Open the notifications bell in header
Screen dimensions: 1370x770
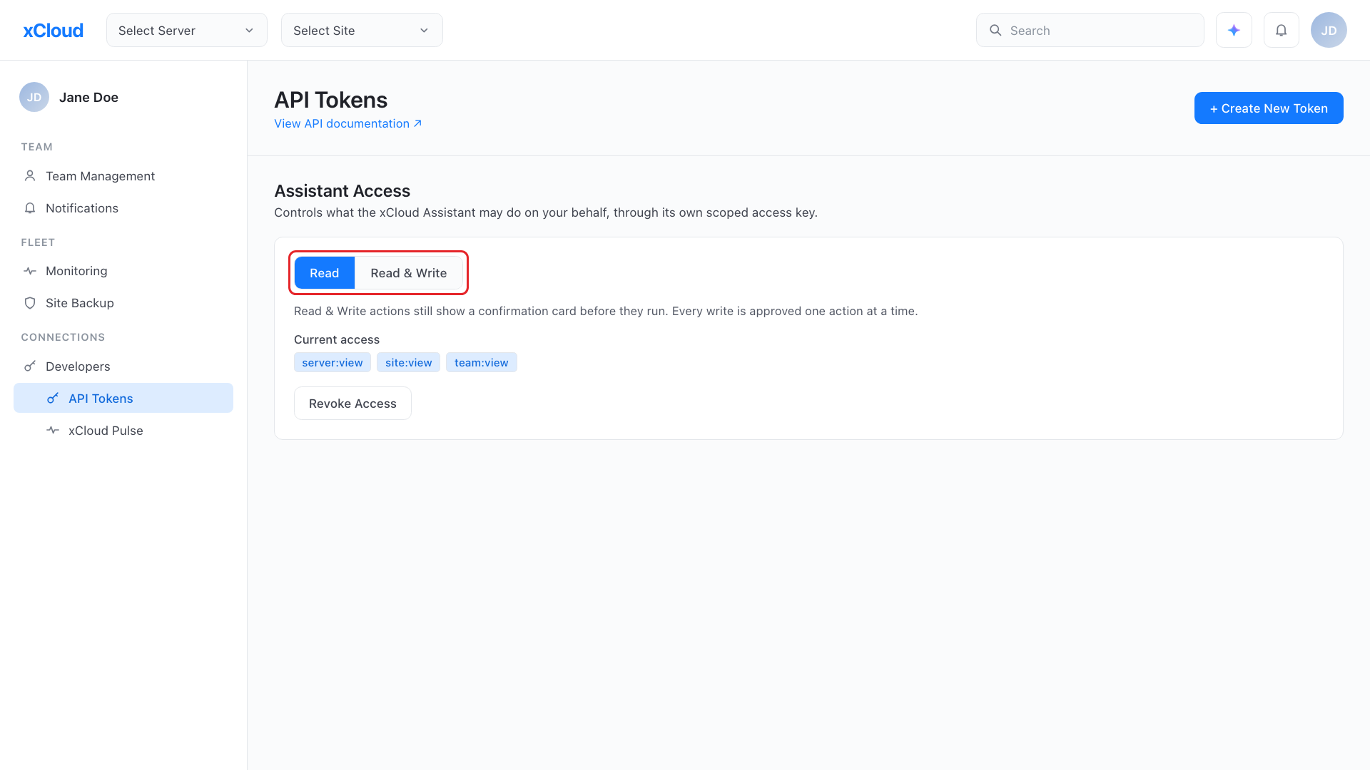pos(1282,30)
